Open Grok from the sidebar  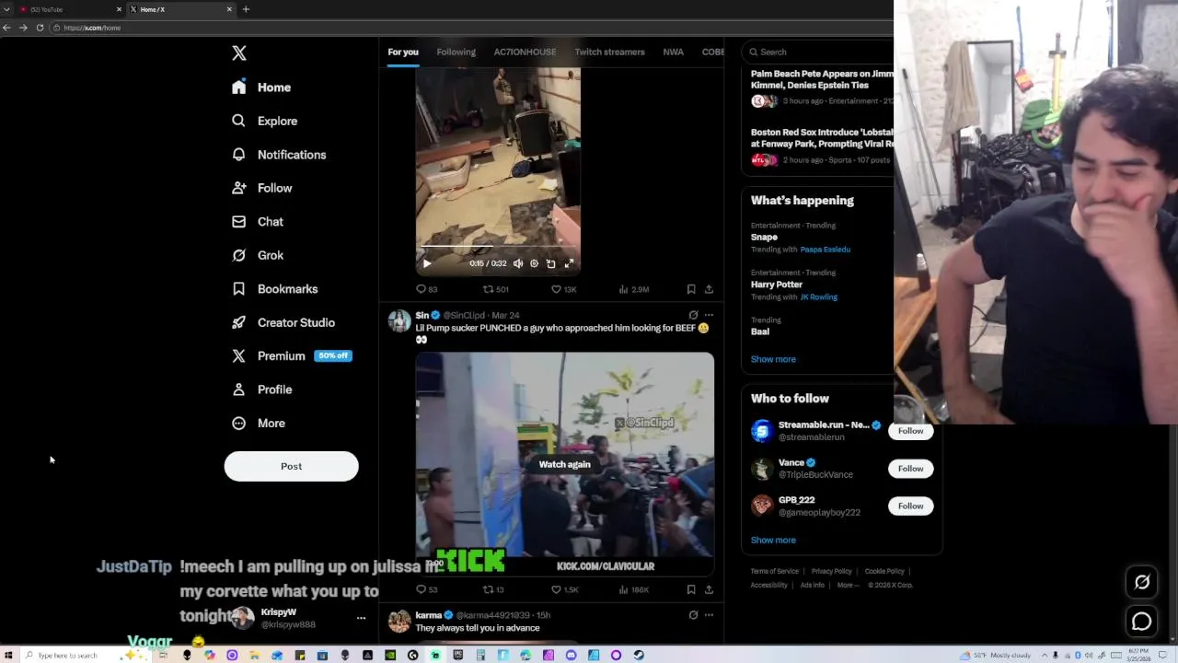[258, 255]
